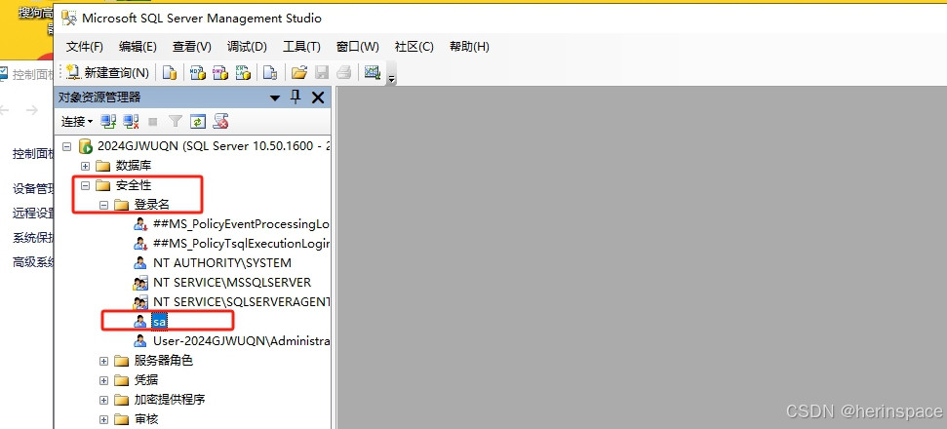Open the 调试(D) menu

coord(247,47)
